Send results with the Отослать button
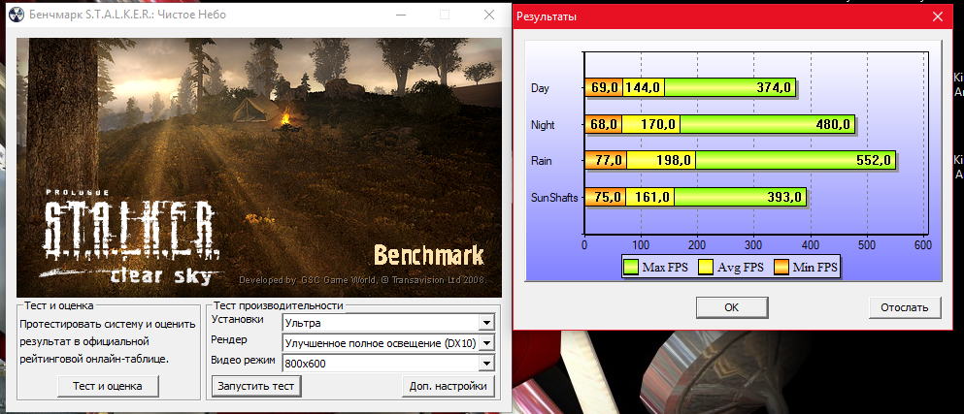 (x=905, y=307)
